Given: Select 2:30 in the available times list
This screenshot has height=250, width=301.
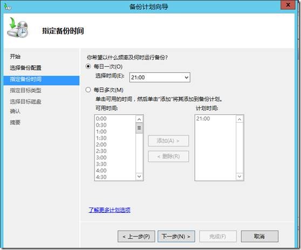Looking at the screenshot, I should tap(101, 151).
